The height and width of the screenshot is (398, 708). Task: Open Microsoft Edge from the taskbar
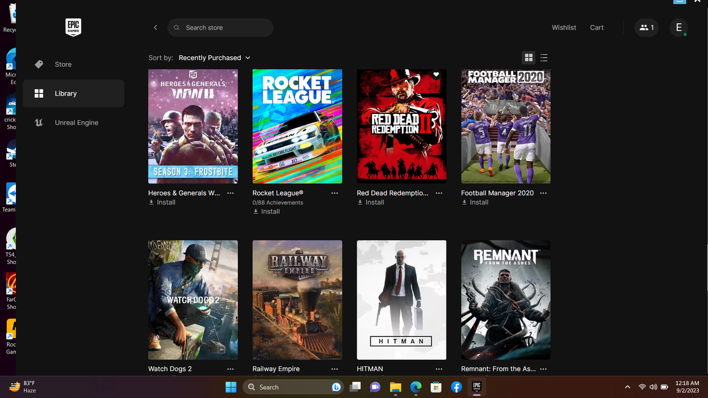[415, 387]
